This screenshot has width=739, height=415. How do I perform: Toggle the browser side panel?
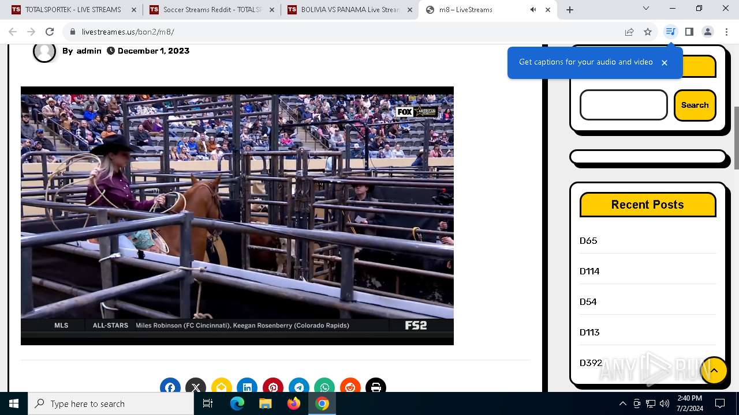689,32
